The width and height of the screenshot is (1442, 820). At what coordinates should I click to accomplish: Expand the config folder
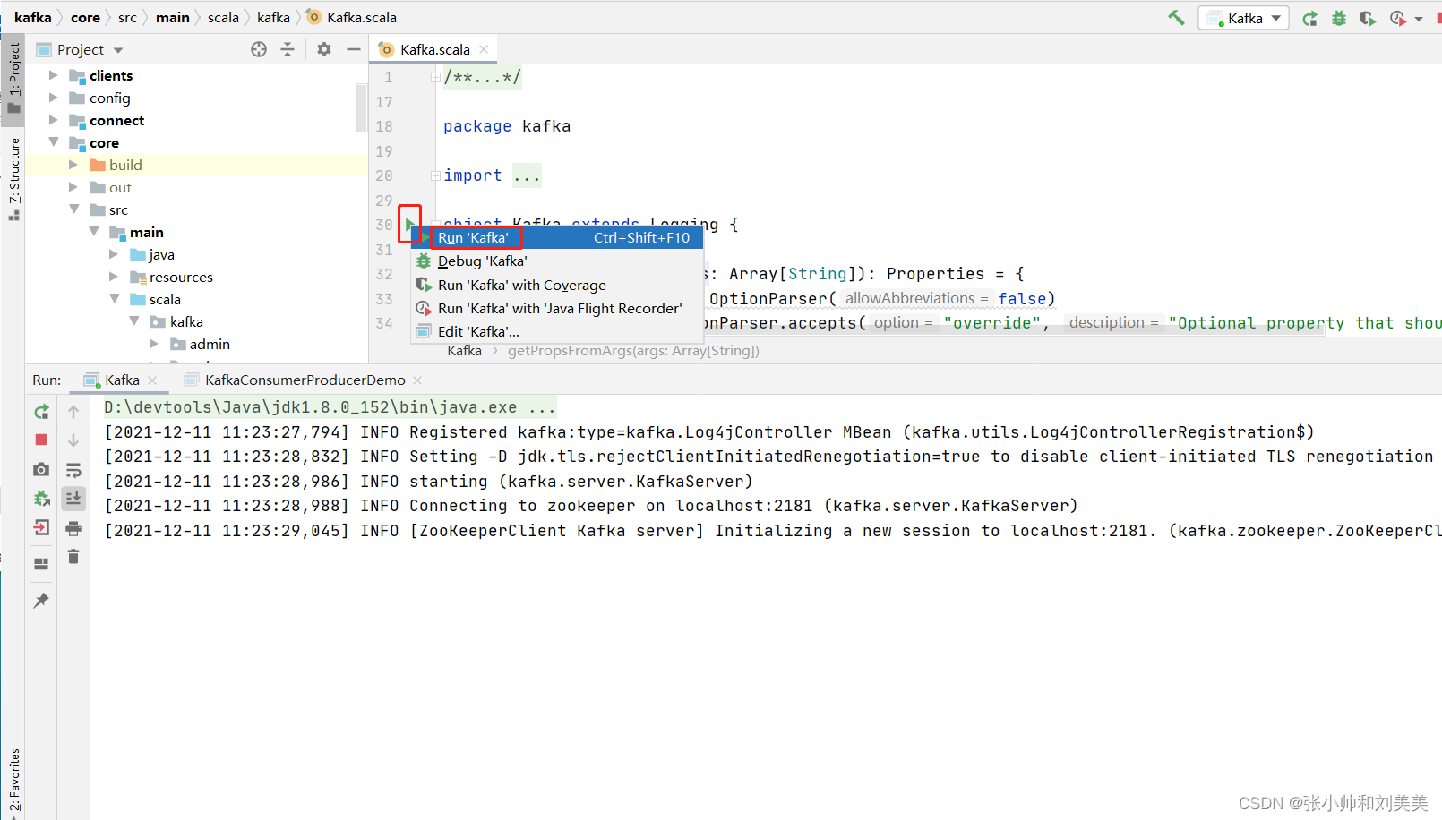pos(53,98)
